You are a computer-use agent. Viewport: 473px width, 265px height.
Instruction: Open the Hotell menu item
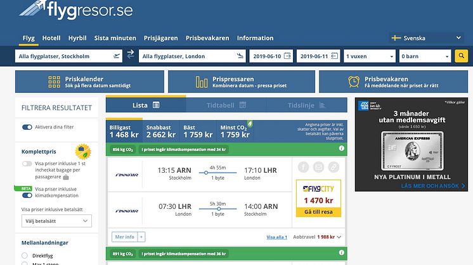click(x=51, y=38)
